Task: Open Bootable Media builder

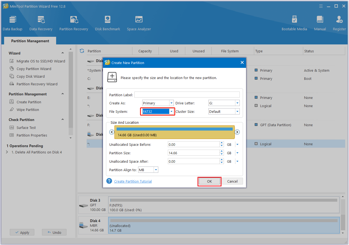Action: click(294, 23)
